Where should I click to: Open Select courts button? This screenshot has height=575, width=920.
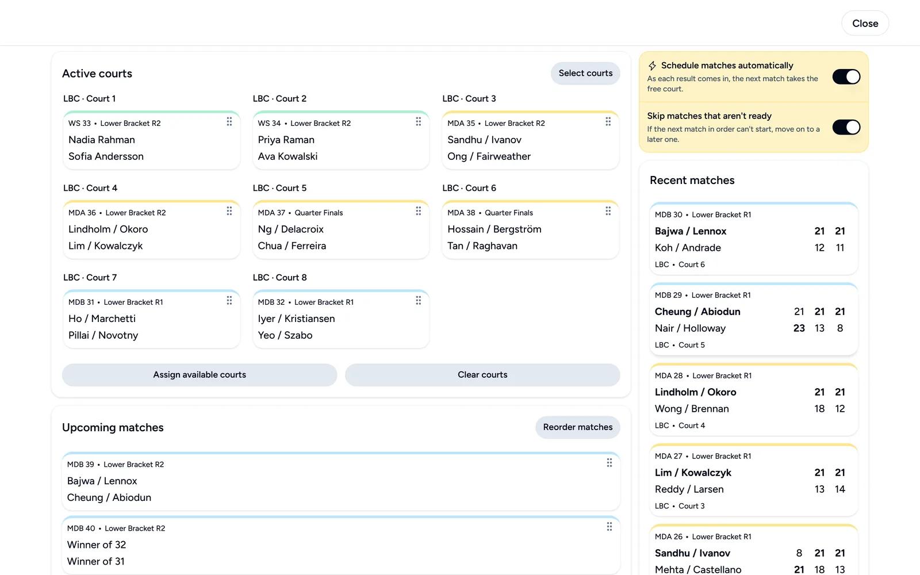click(585, 73)
